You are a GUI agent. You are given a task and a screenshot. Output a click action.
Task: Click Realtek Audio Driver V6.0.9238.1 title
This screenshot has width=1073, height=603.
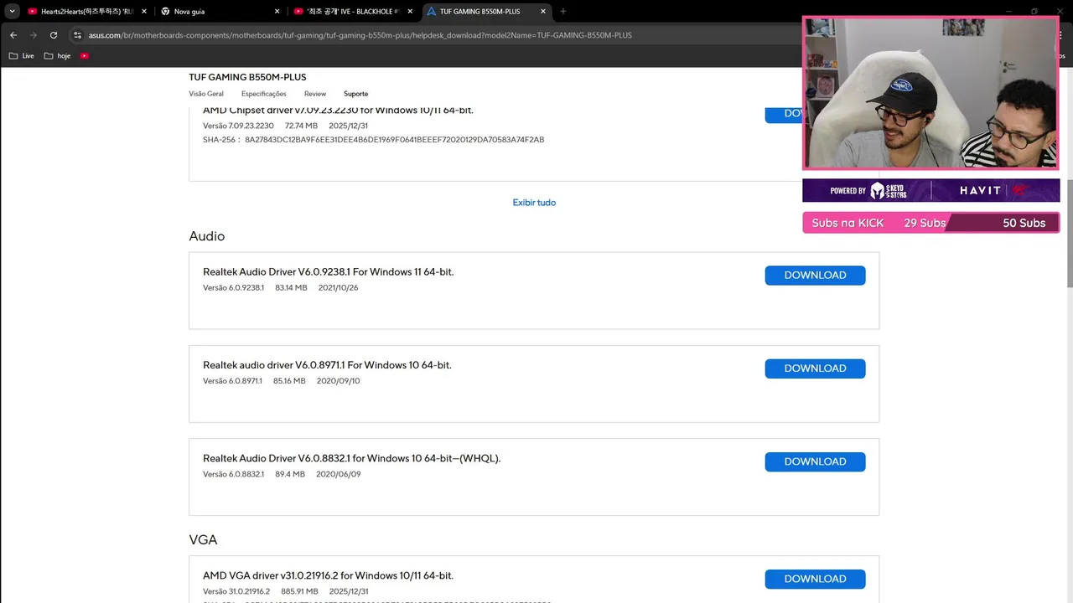point(328,272)
